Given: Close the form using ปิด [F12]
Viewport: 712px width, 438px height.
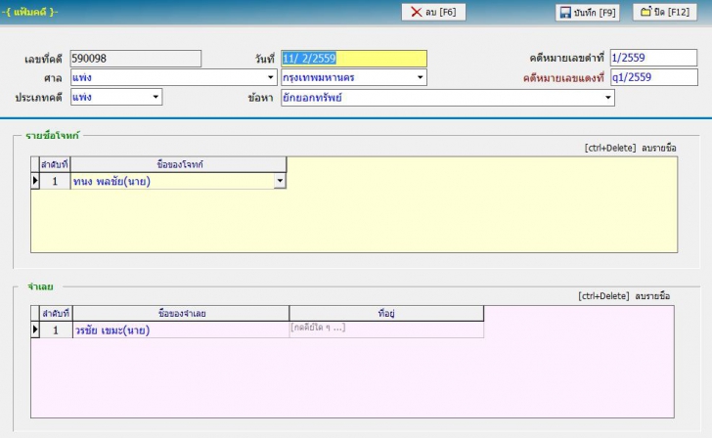Looking at the screenshot, I should tap(665, 13).
